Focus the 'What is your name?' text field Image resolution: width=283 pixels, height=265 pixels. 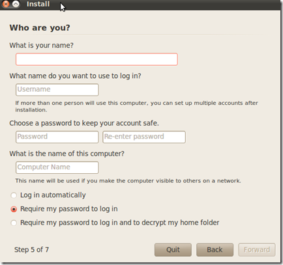tap(97, 59)
